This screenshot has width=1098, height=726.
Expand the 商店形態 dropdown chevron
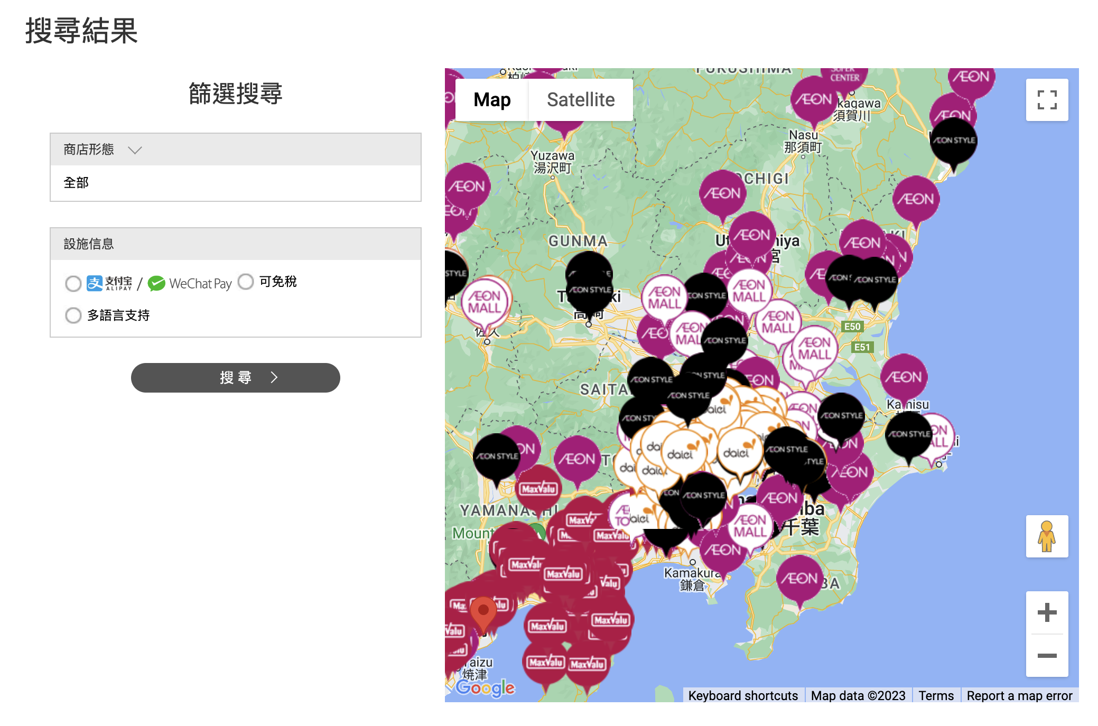[x=135, y=150]
